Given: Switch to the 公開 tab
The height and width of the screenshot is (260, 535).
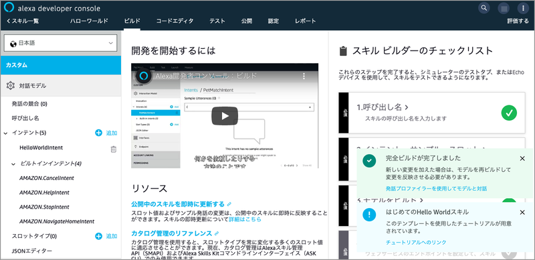Looking at the screenshot, I should (247, 21).
